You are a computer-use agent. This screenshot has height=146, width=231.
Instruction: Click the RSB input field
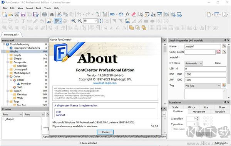tap(205, 74)
